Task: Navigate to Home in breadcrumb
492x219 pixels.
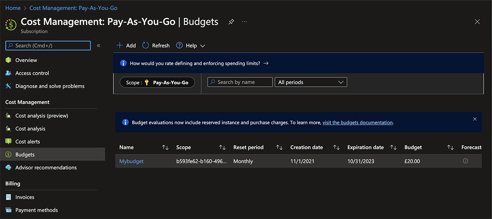Action: (13, 8)
